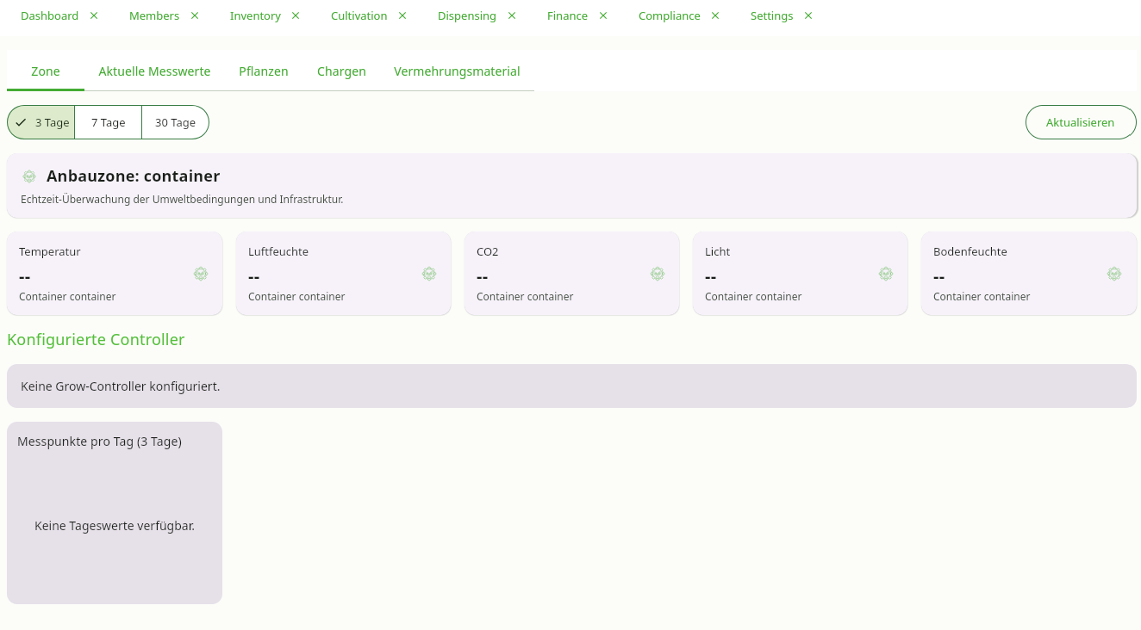Switch to the Pflanzen tab
This screenshot has height=630, width=1141.
[x=264, y=71]
